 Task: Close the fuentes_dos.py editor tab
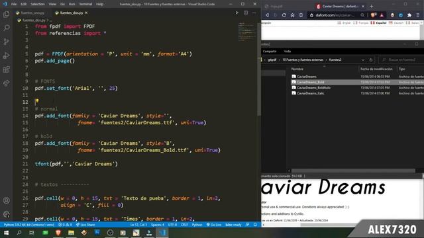(86, 13)
